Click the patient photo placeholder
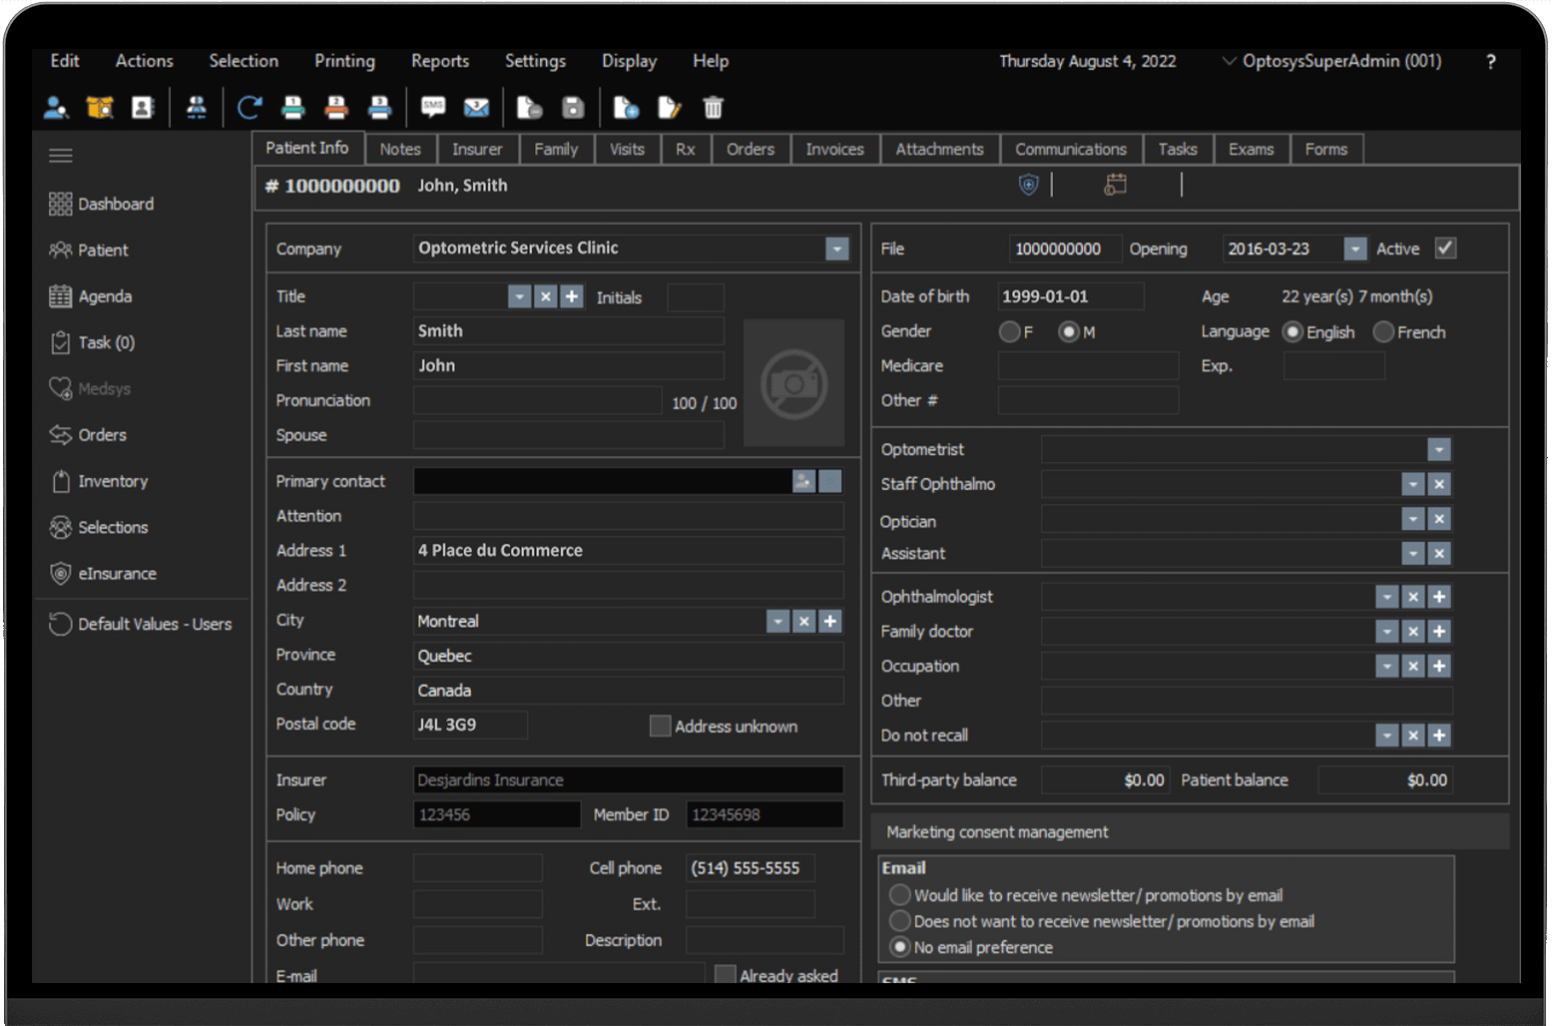 794,383
